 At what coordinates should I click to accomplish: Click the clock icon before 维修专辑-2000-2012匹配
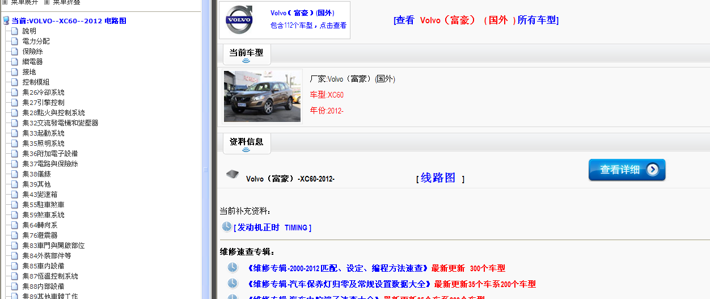233,268
